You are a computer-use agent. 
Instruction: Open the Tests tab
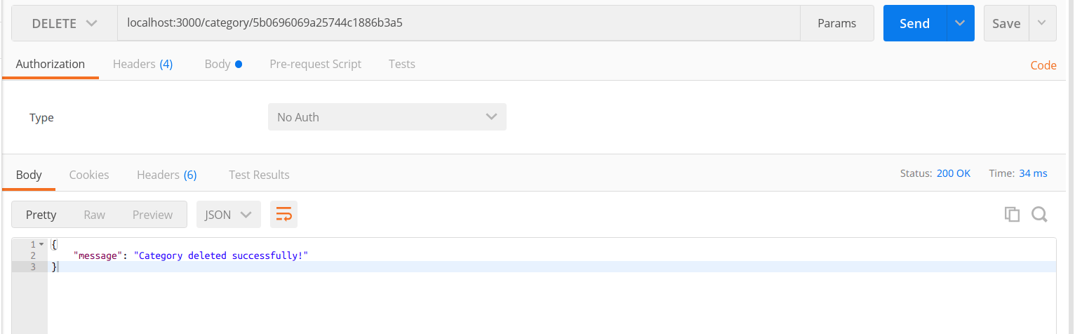(402, 64)
